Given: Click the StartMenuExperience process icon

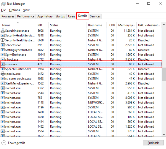Looking at the screenshot, I should (3, 83).
